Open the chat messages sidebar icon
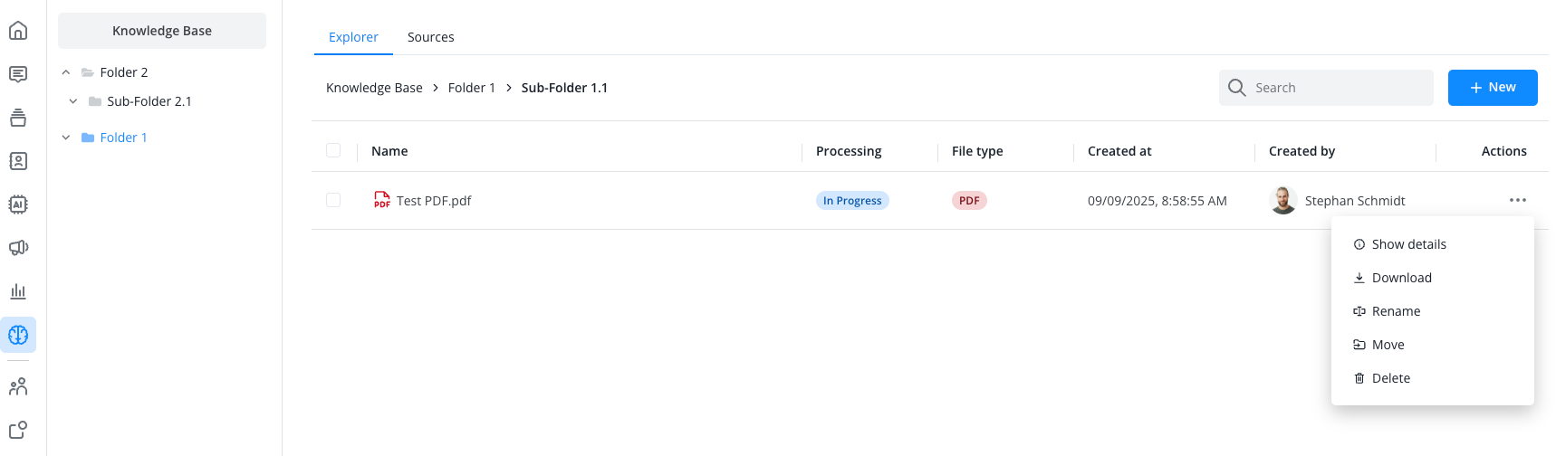 [x=18, y=74]
